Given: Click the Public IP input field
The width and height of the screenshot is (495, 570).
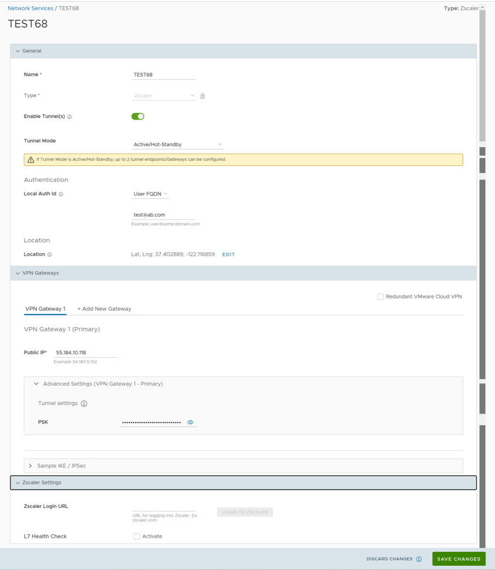Looking at the screenshot, I should tap(86, 352).
